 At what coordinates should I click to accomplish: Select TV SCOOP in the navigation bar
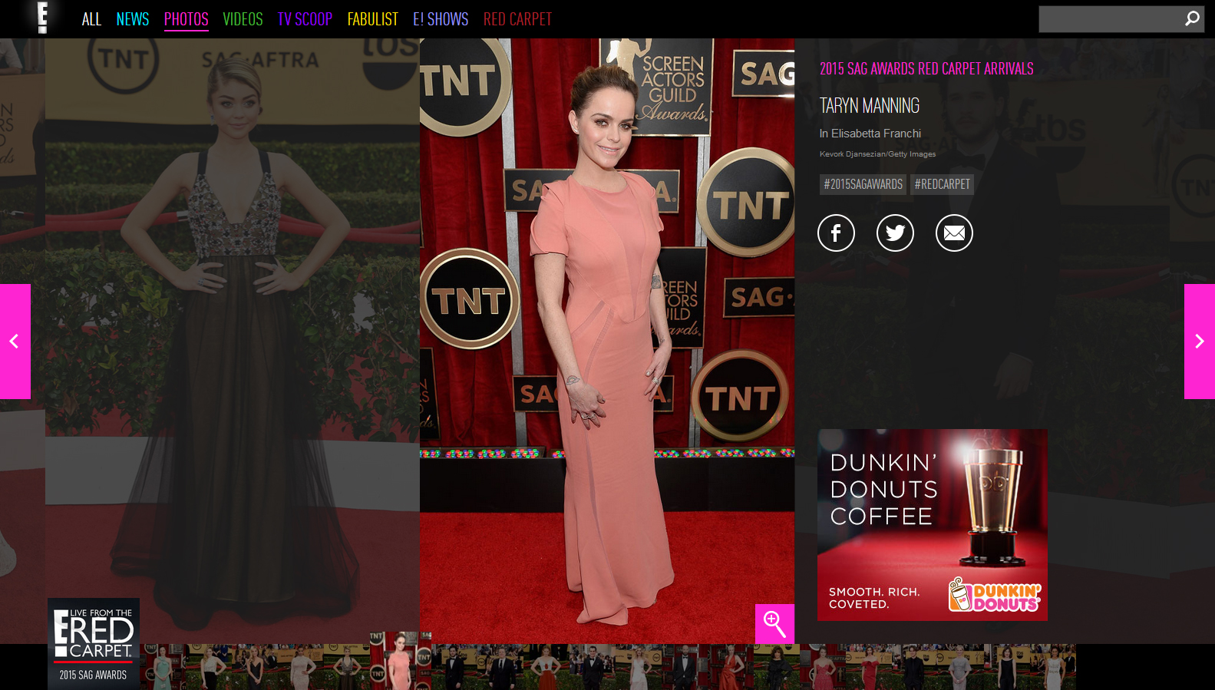coord(305,19)
